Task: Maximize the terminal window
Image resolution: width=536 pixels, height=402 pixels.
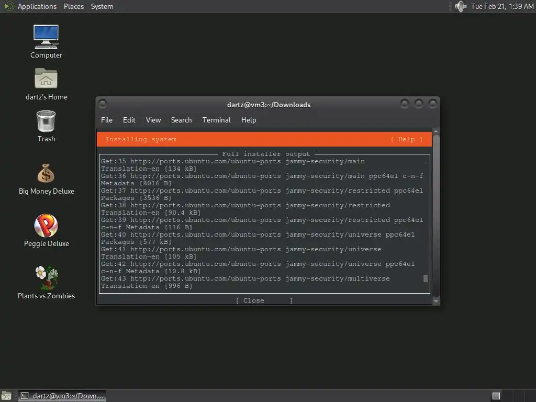Action: (x=419, y=103)
